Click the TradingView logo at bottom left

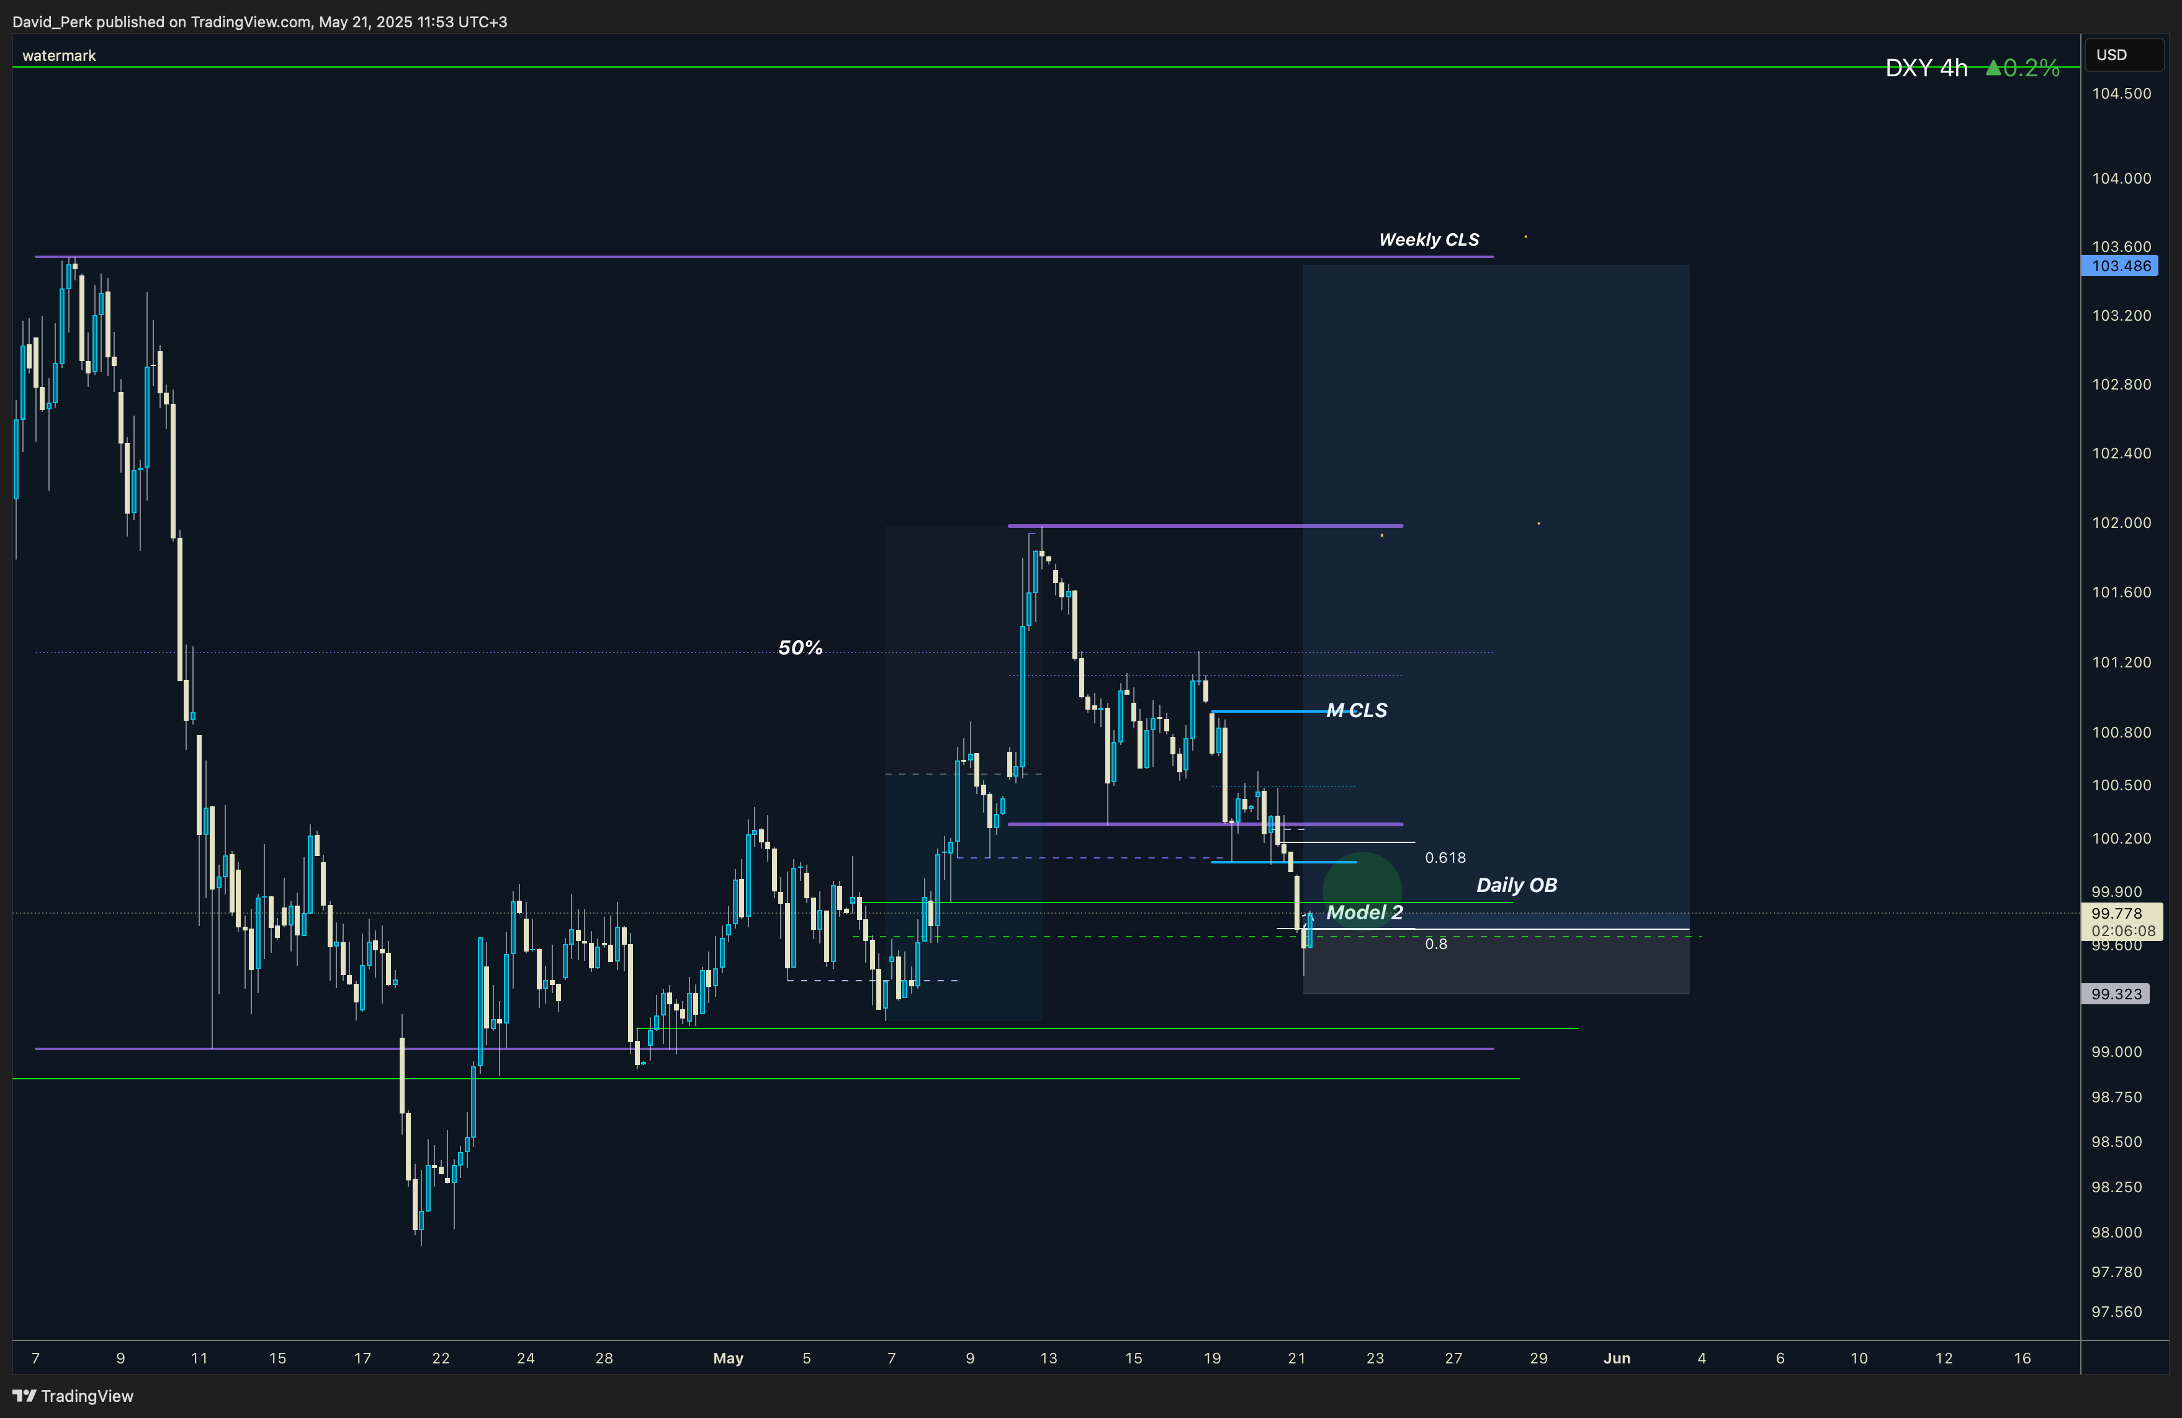pyautogui.click(x=73, y=1396)
